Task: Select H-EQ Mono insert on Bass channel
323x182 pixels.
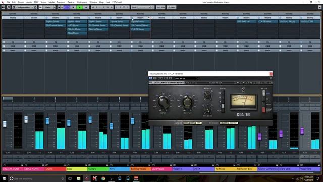Action: pyautogui.click(x=76, y=25)
